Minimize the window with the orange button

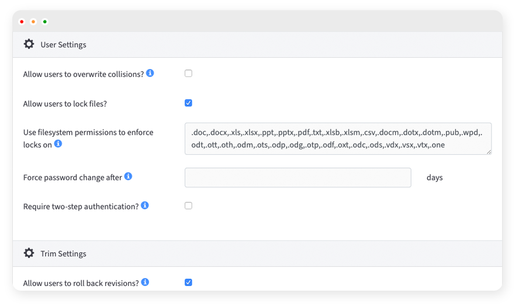point(33,22)
